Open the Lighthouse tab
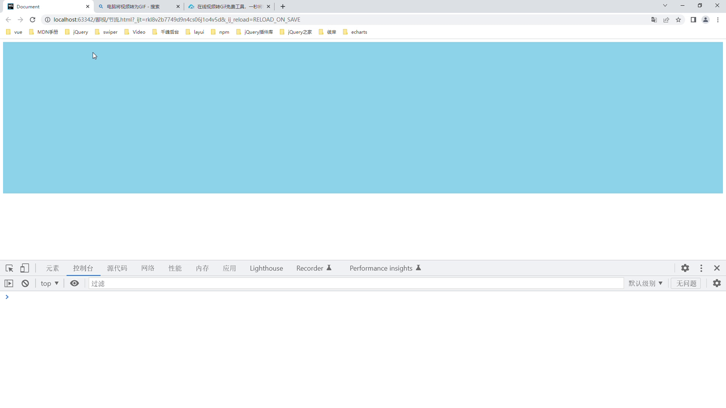Viewport: 726px width, 408px height. pyautogui.click(x=266, y=268)
